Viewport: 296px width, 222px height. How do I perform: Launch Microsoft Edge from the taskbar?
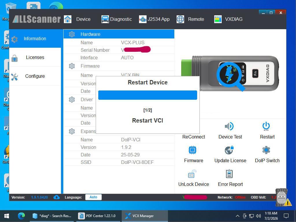[x=21, y=216]
